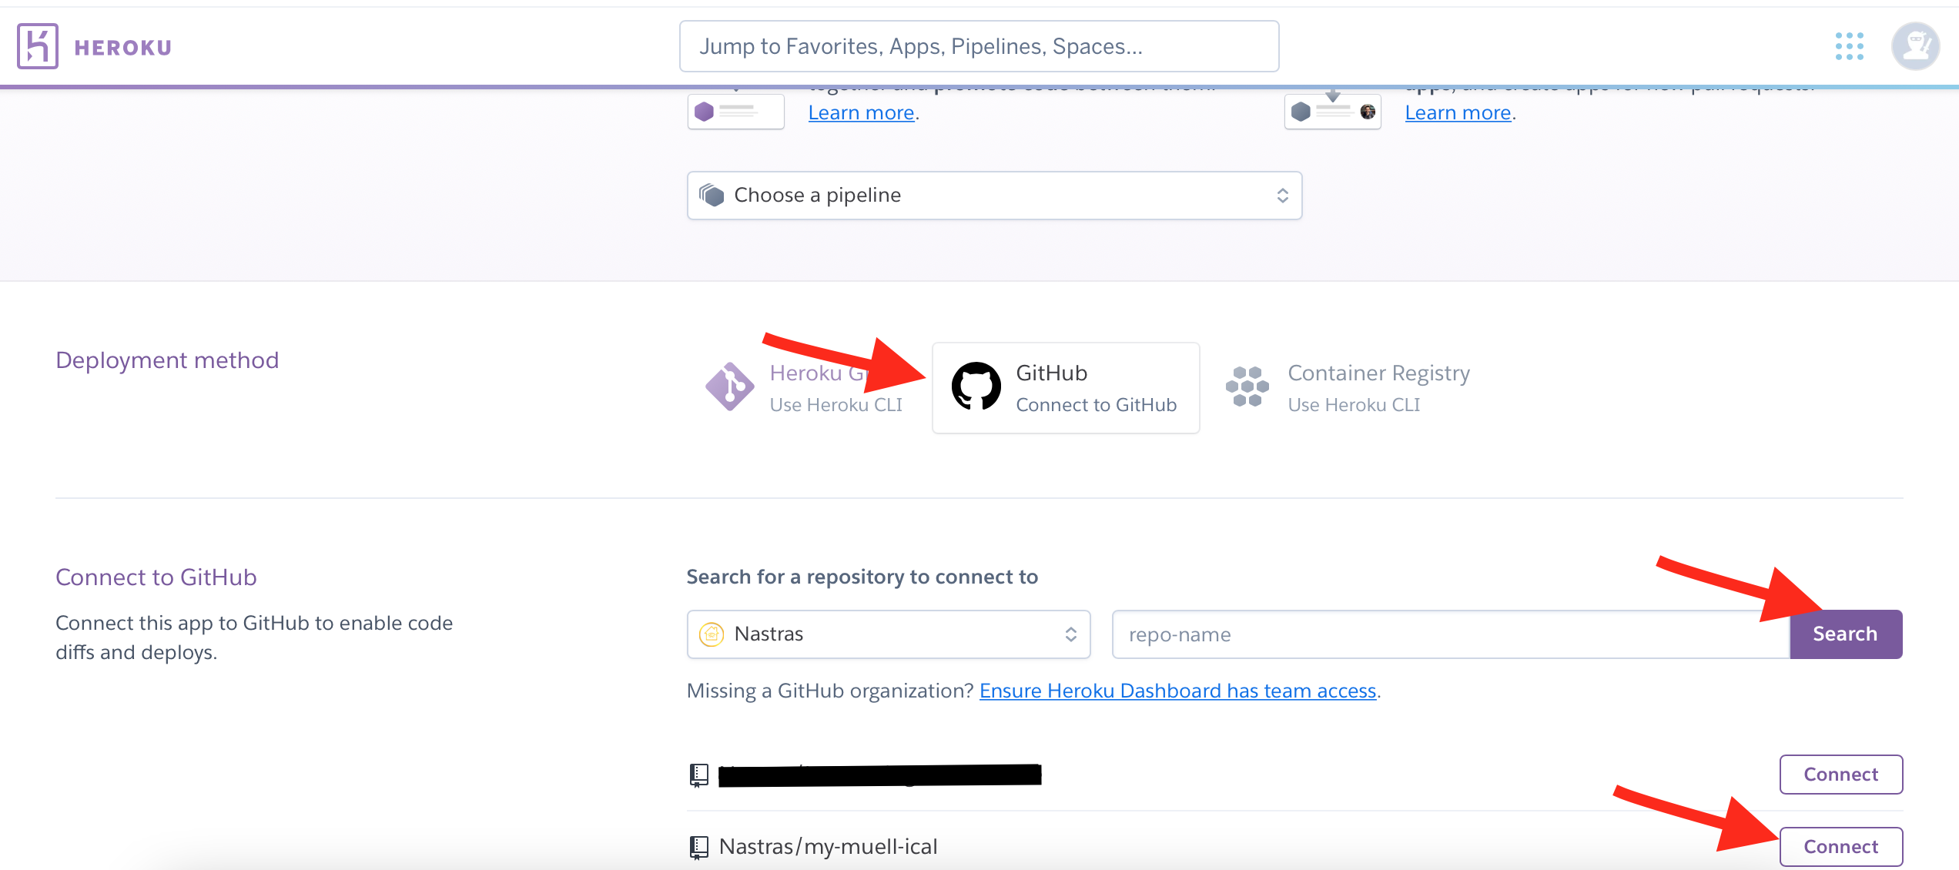
Task: Expand the Choose a pipeline dropdown
Action: coord(993,196)
